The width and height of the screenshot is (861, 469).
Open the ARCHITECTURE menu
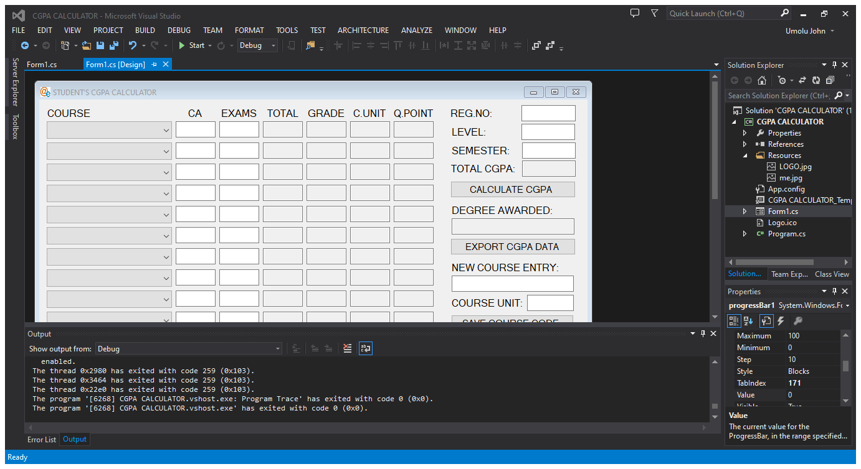click(x=363, y=30)
